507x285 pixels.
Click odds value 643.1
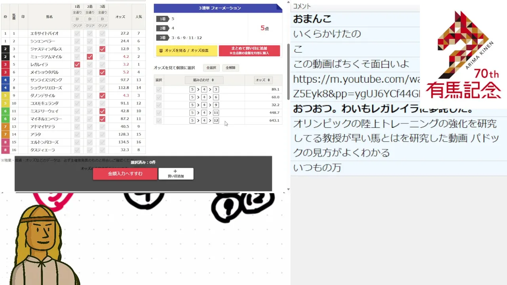(274, 120)
